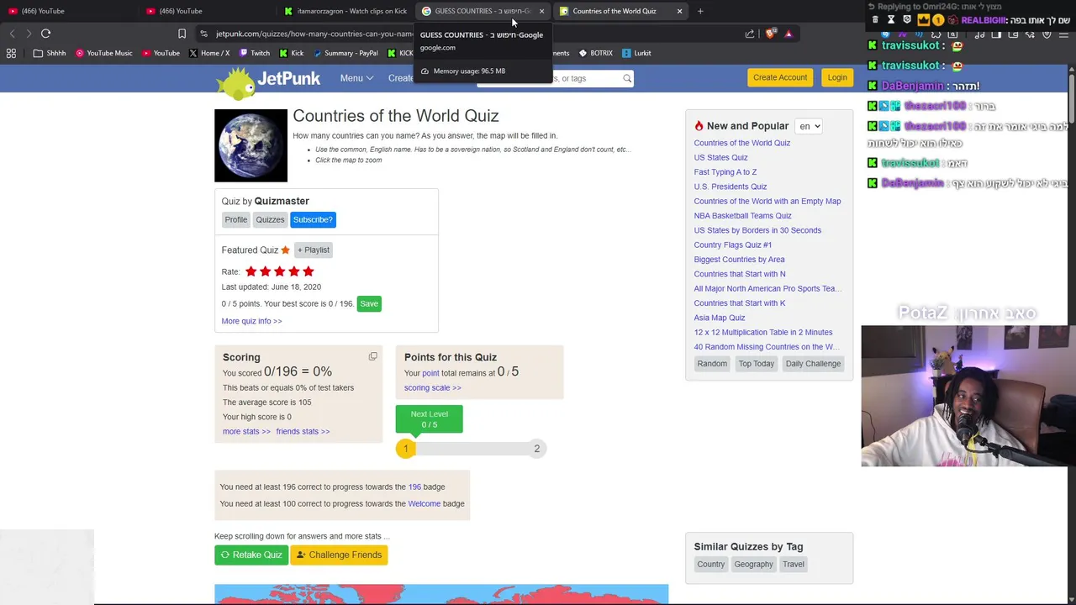This screenshot has width=1076, height=605.
Task: Click the Top Today button
Action: click(757, 364)
